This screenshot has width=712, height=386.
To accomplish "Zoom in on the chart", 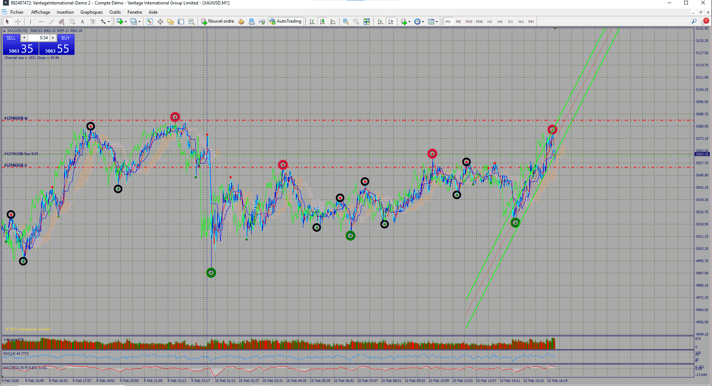I will pos(346,22).
